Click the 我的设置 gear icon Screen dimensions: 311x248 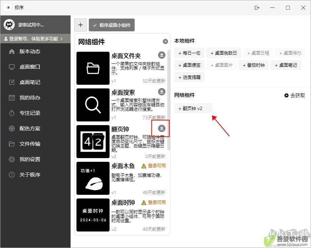[x=12, y=159]
